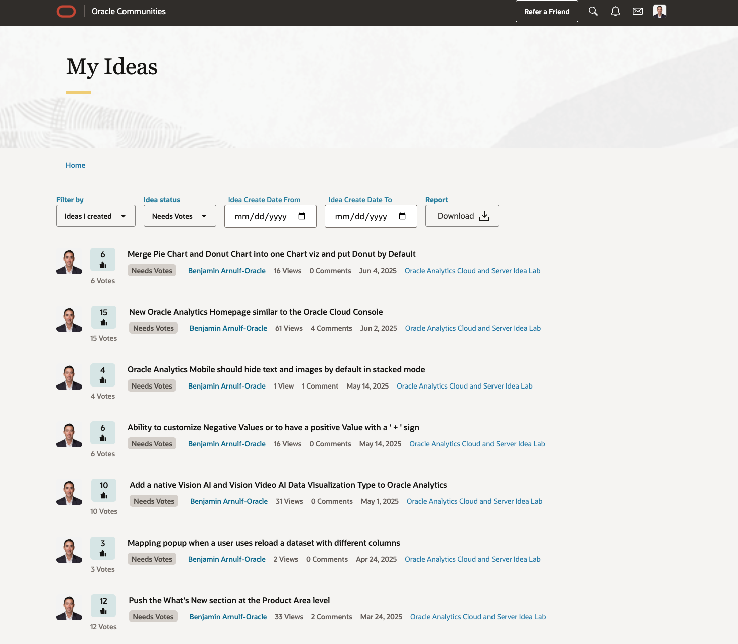This screenshot has width=738, height=644.
Task: Click calendar icon in Idea Create Date From
Action: (302, 216)
